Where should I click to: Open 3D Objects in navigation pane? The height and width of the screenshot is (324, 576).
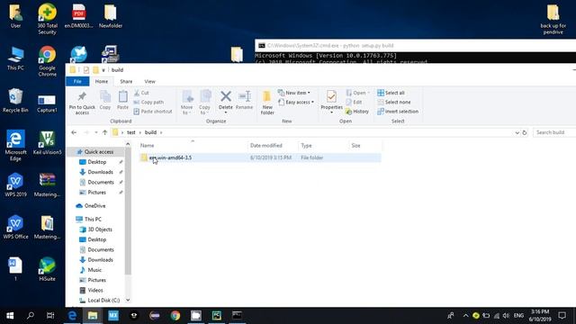(x=100, y=229)
